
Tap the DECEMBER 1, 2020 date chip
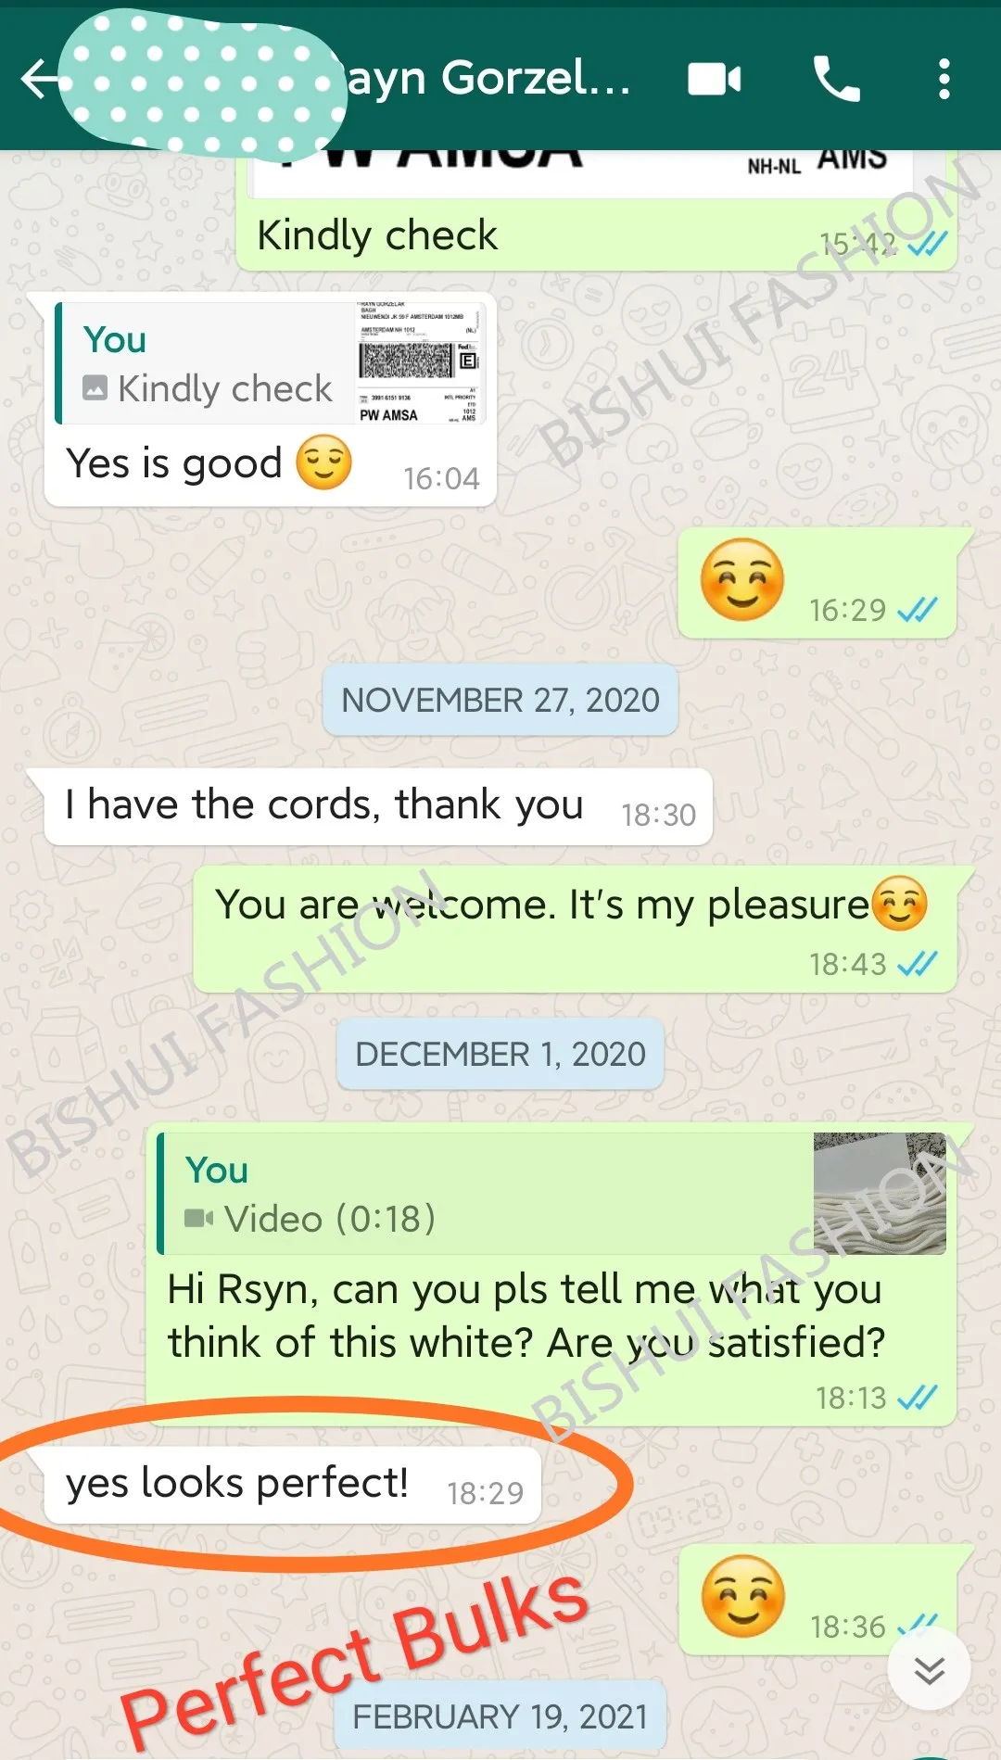point(500,1054)
